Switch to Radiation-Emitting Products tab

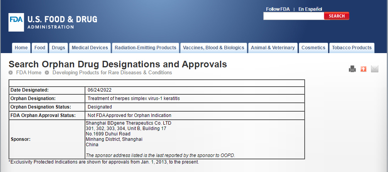pos(146,48)
